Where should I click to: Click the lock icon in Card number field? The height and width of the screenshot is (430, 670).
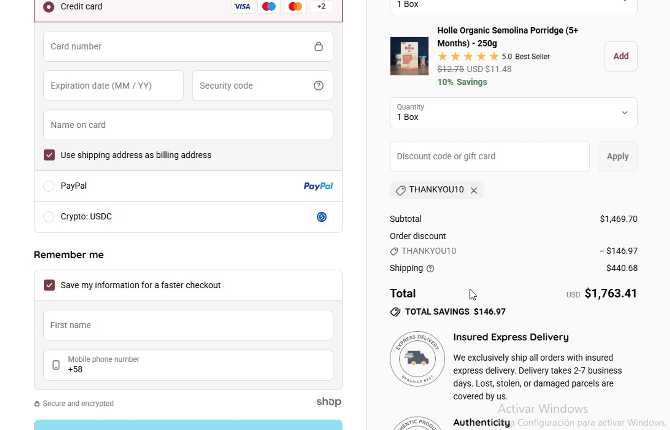point(318,46)
